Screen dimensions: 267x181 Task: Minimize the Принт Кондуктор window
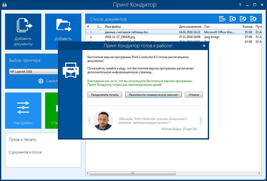[247, 5]
